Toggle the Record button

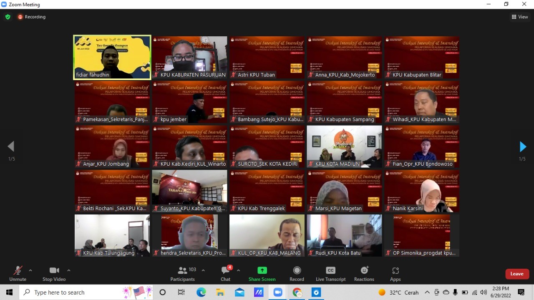coord(297,274)
